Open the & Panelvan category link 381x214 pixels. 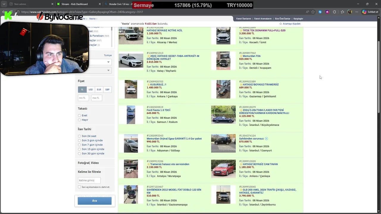(x=96, y=36)
